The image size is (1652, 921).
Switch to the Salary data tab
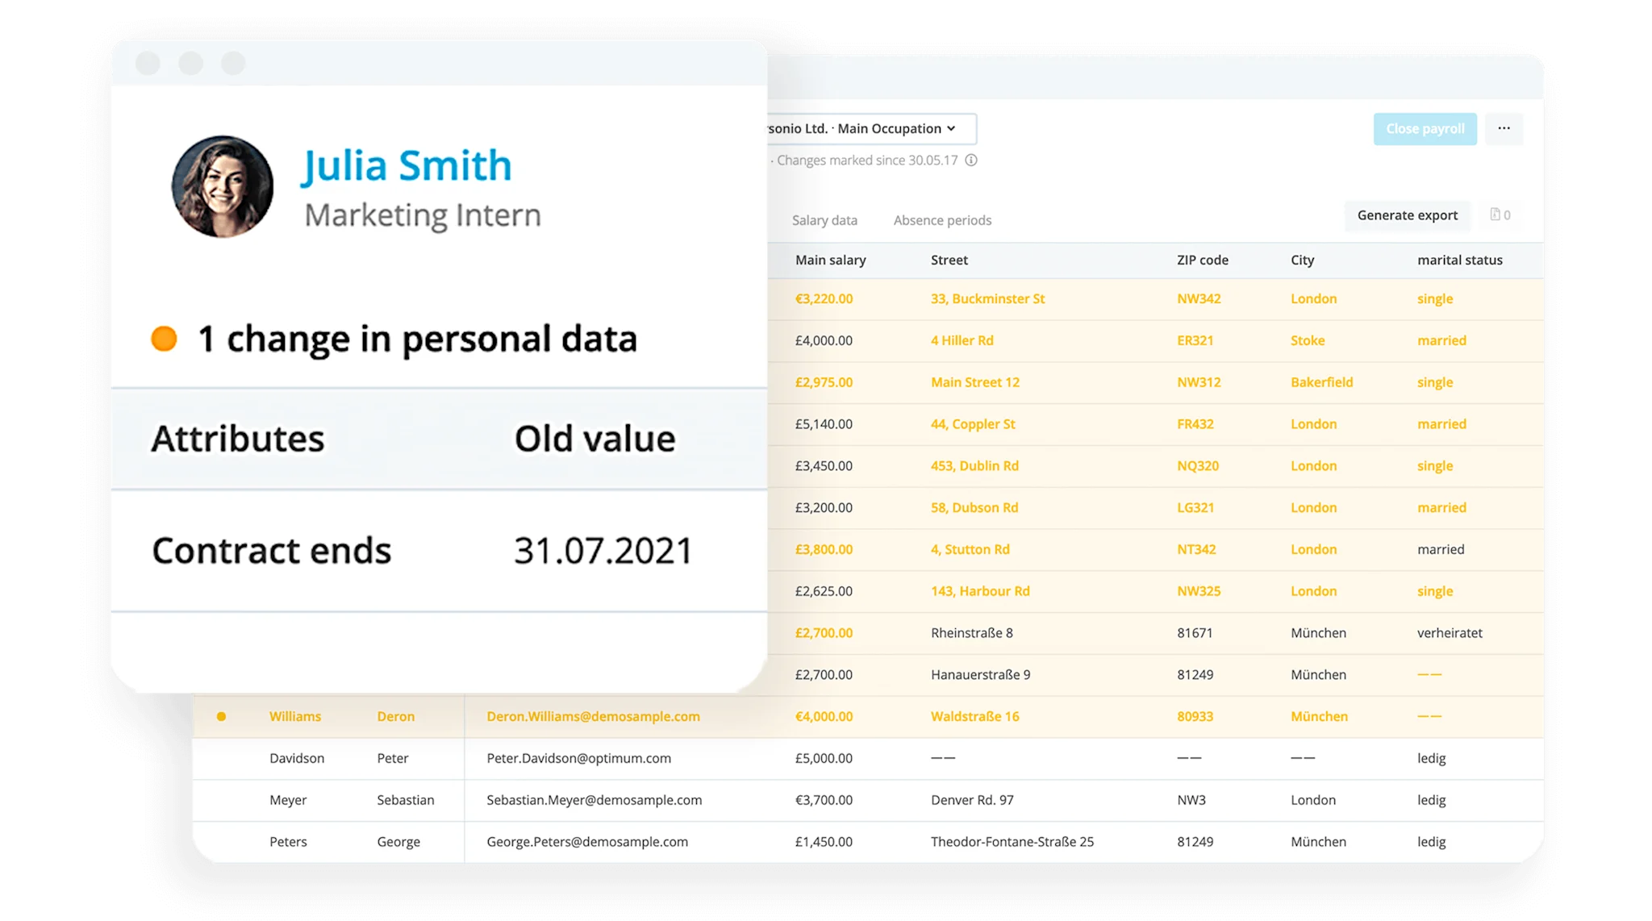pos(824,220)
